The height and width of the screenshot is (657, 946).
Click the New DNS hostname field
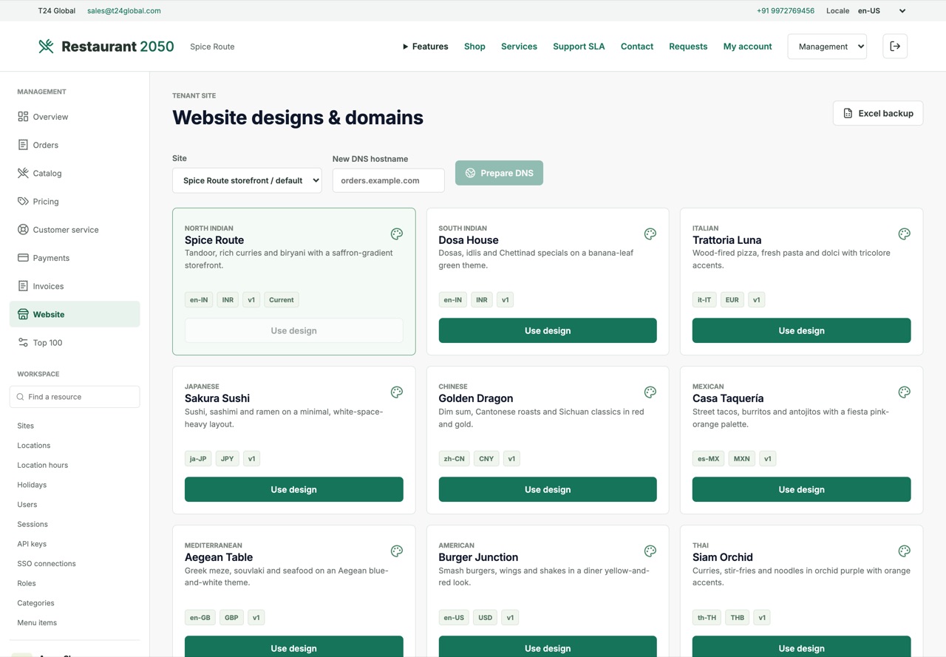coord(389,180)
